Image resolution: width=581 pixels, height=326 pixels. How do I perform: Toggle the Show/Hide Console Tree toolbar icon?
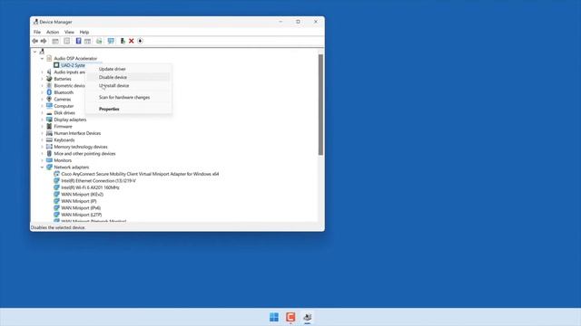(55, 41)
